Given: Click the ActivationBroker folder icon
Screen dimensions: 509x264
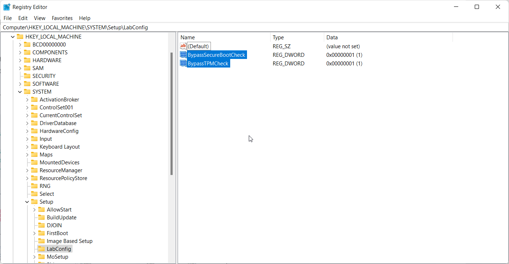Looking at the screenshot, I should coord(34,99).
